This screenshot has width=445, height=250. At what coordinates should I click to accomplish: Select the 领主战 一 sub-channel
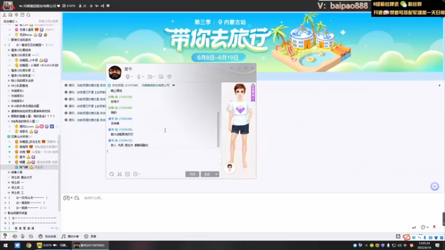point(17,183)
